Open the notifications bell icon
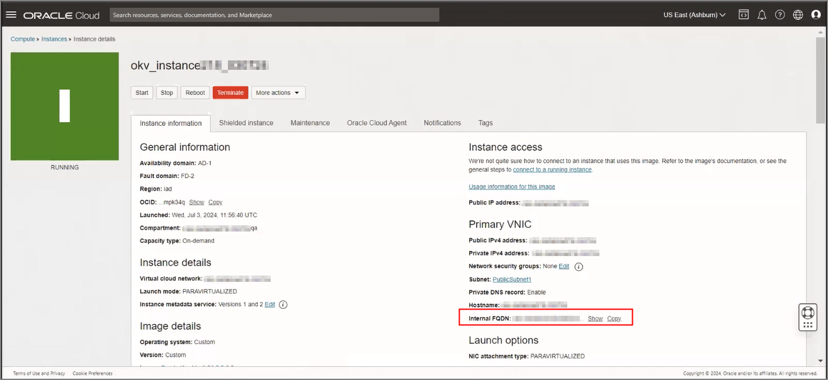Image resolution: width=828 pixels, height=380 pixels. tap(761, 14)
